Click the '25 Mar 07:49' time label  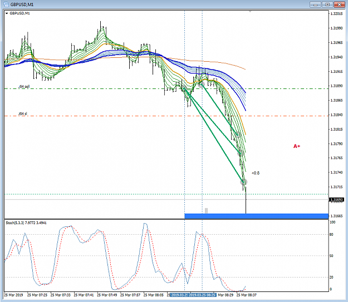coord(107,295)
